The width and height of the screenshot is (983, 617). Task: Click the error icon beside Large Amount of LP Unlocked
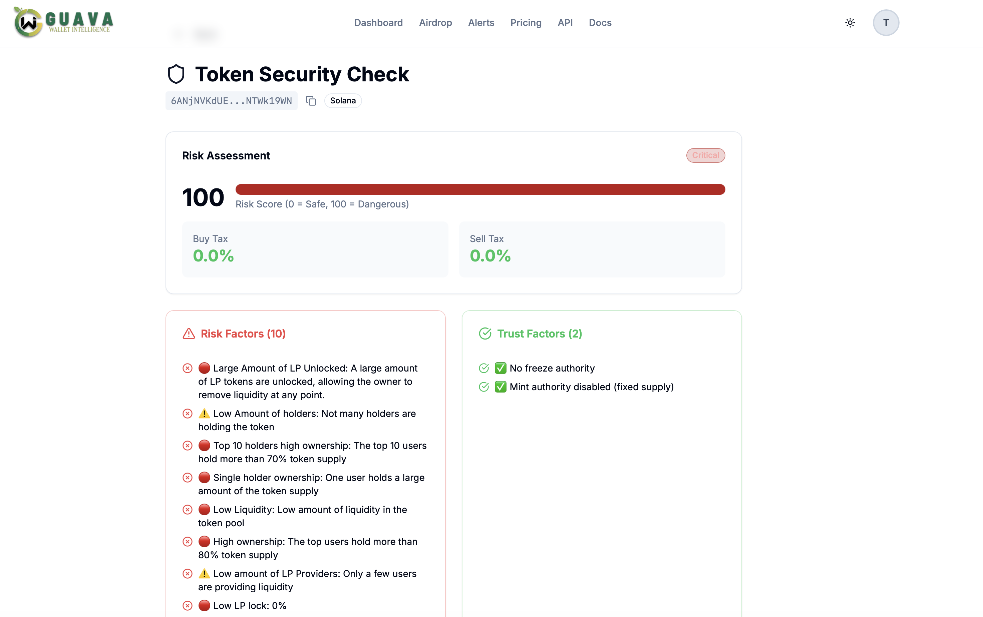click(188, 368)
